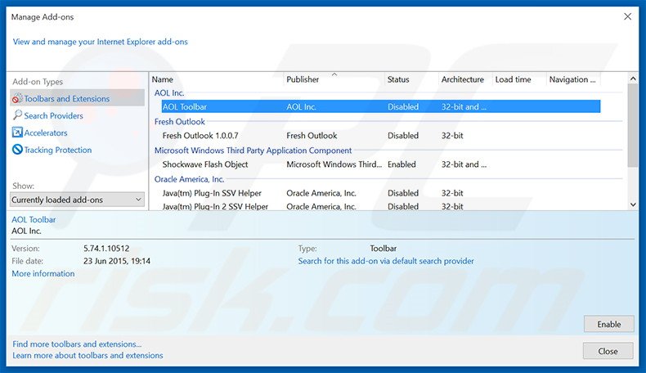The height and width of the screenshot is (373, 646).
Task: Select the AOL Toolbar row
Action: (381, 107)
